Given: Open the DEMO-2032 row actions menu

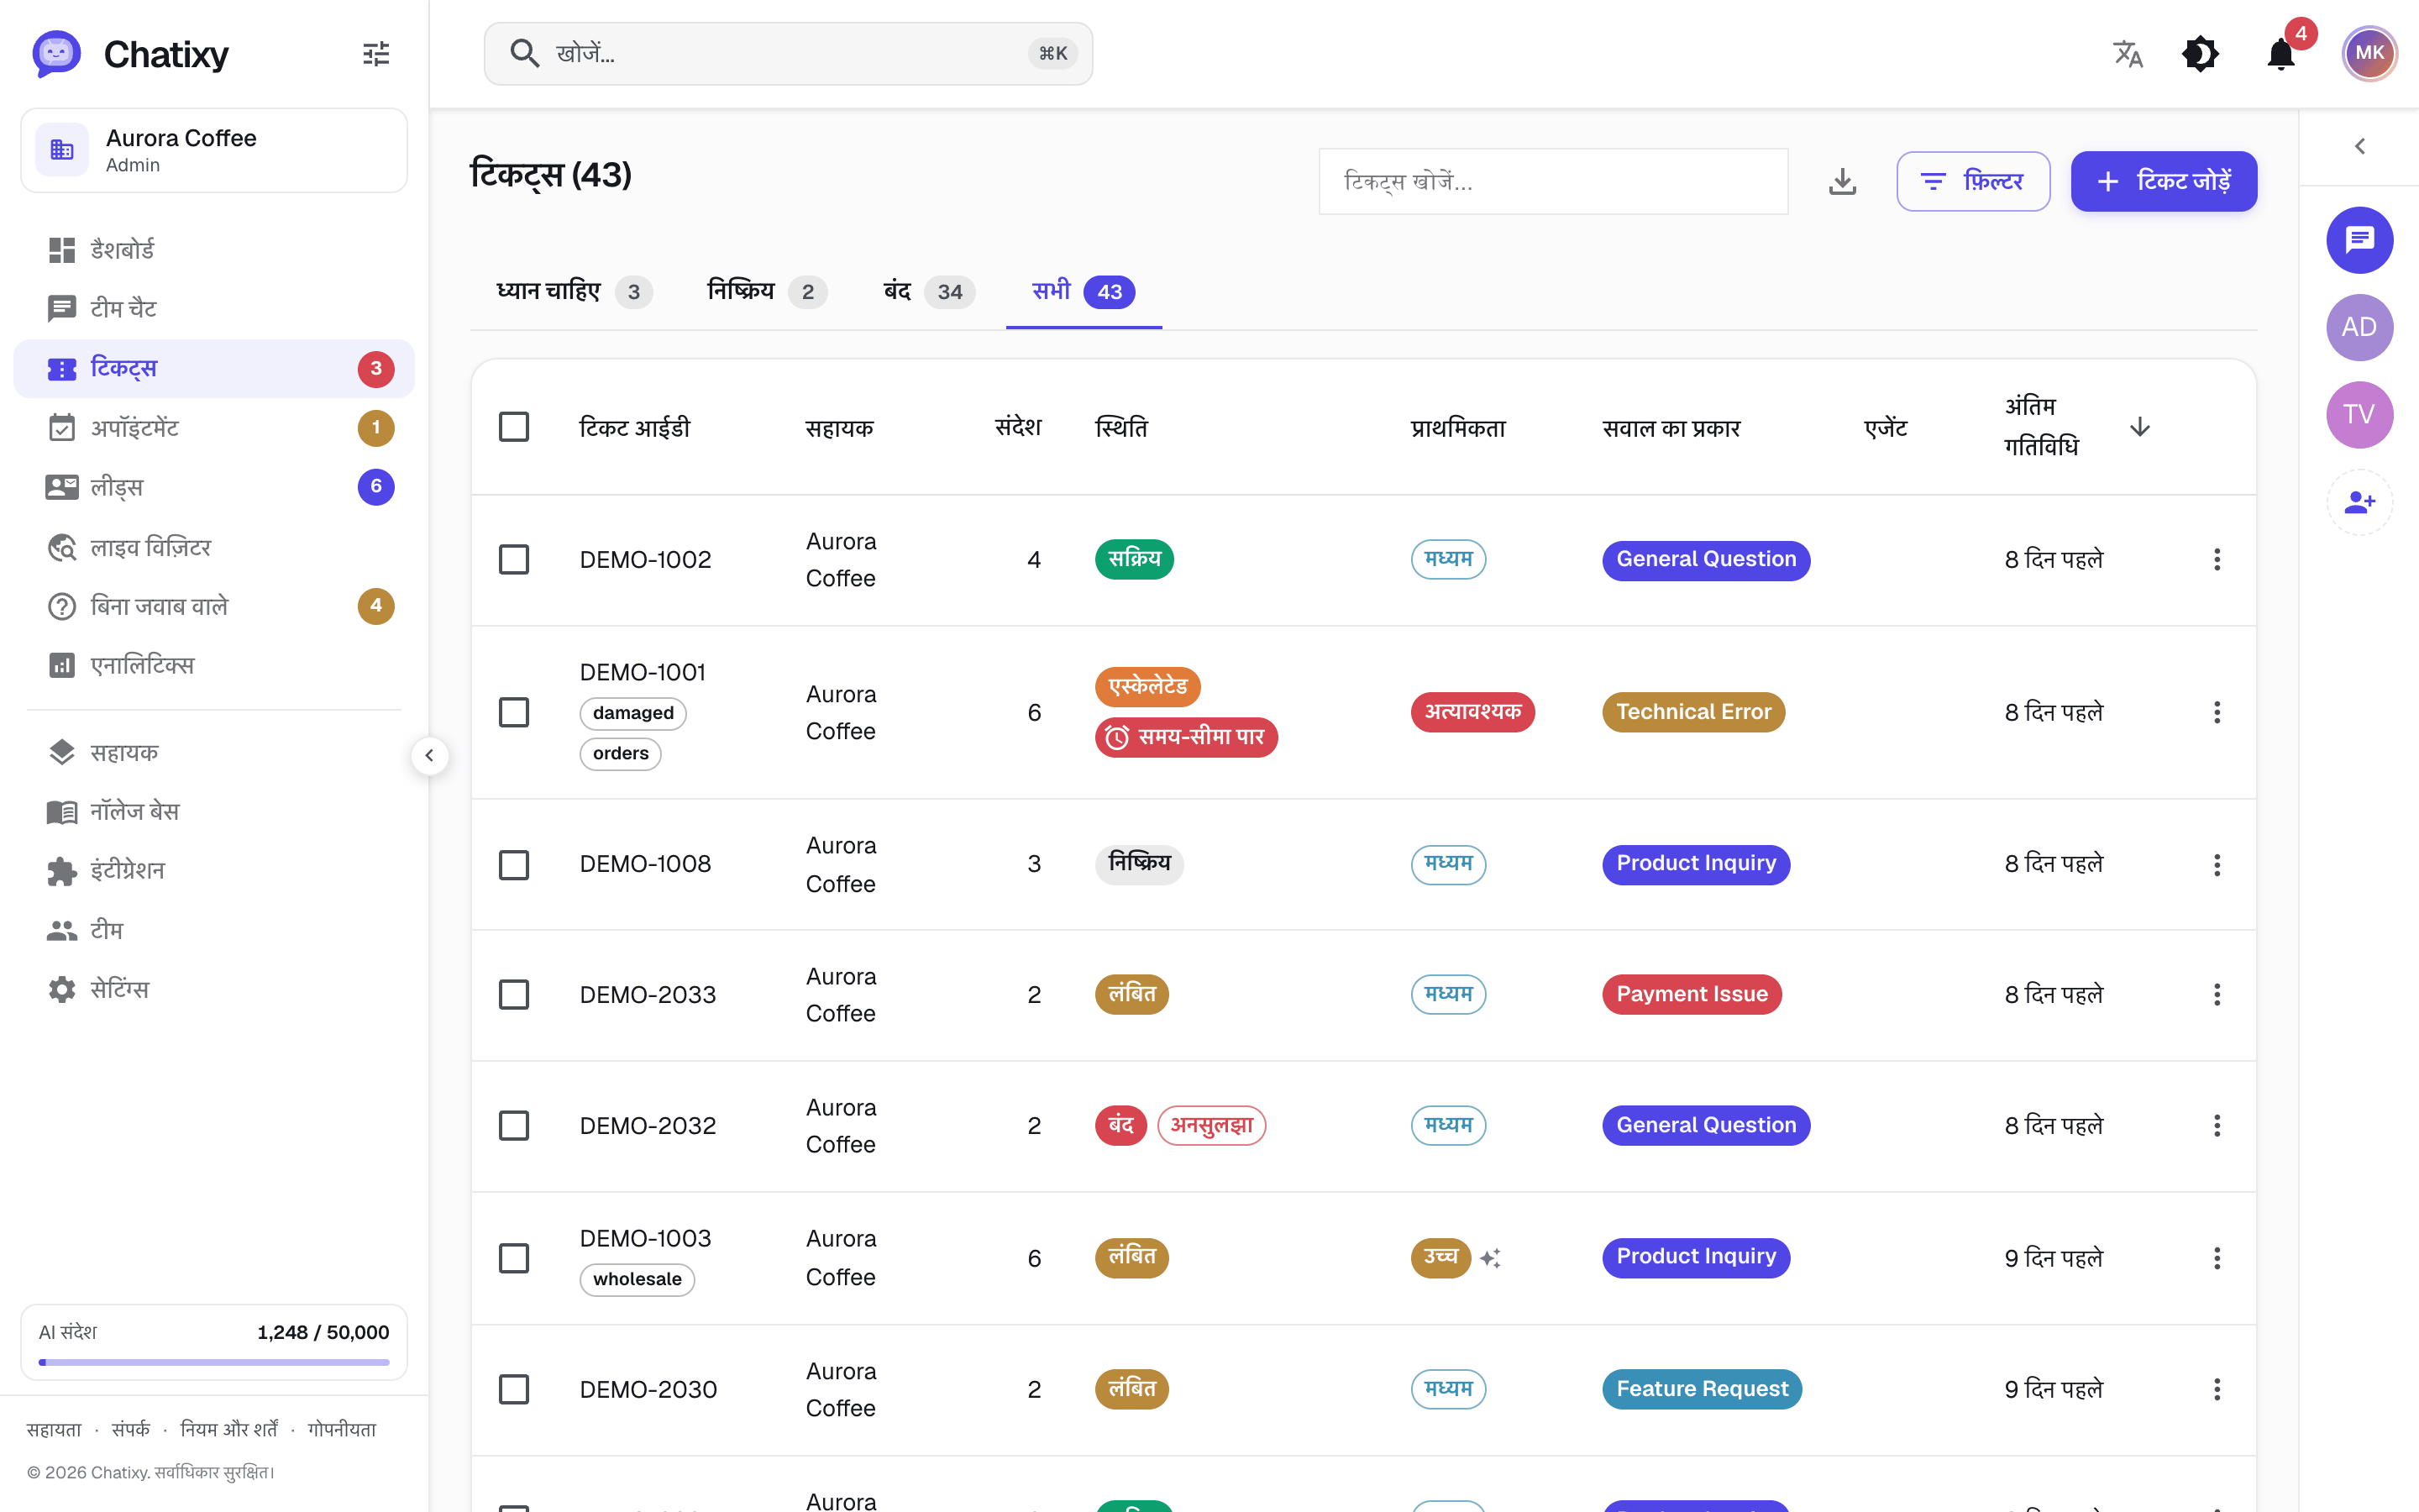Looking at the screenshot, I should pos(2216,1126).
